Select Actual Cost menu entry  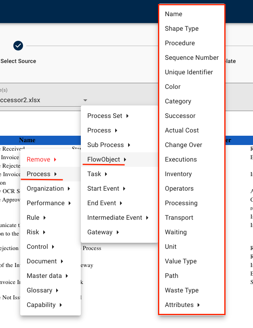coord(181,130)
